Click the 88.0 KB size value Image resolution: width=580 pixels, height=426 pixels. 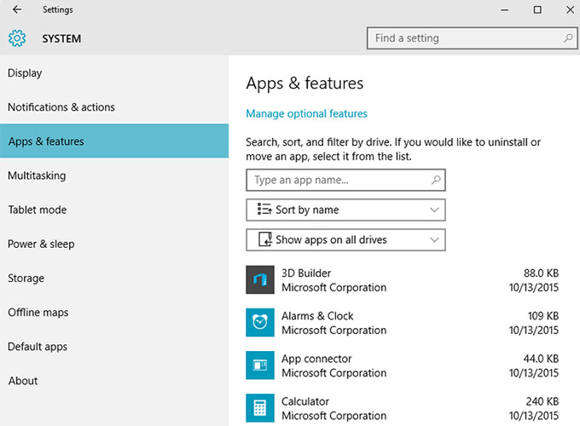click(x=541, y=273)
